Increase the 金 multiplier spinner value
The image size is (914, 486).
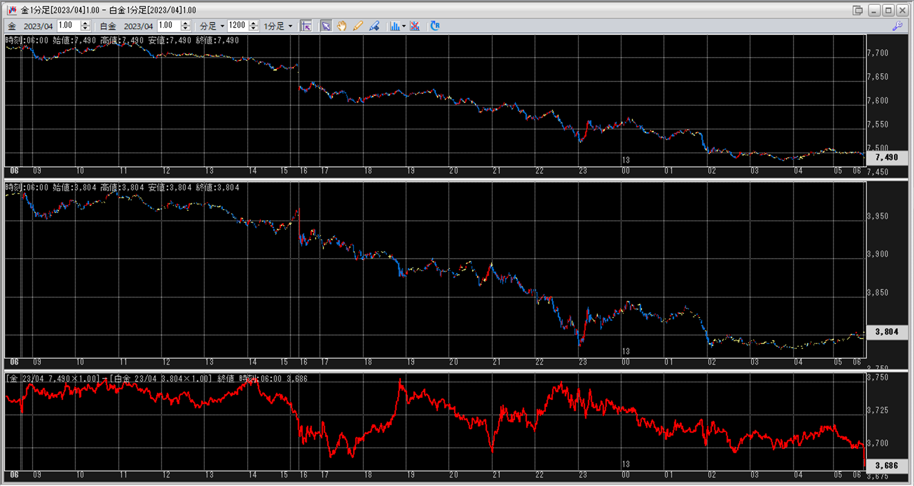[85, 23]
